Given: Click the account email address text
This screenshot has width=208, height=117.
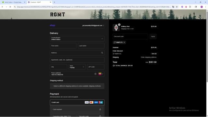Looking at the screenshot, I should coord(92,25).
